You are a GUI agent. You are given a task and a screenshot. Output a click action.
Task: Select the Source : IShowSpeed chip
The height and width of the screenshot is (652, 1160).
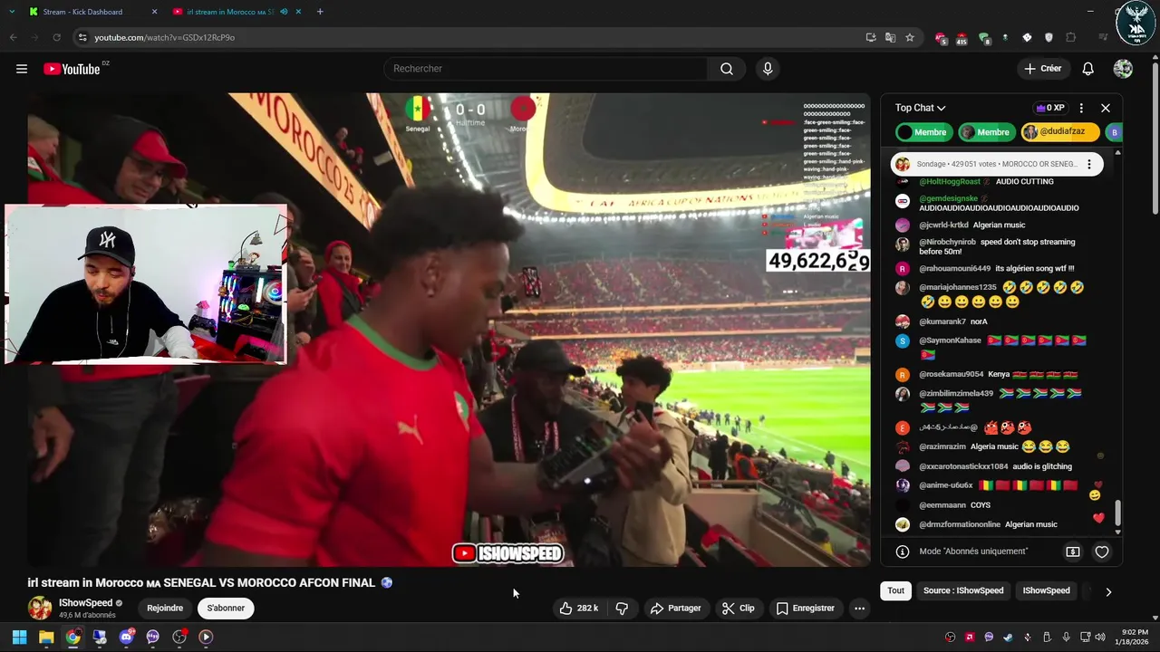pos(963,591)
